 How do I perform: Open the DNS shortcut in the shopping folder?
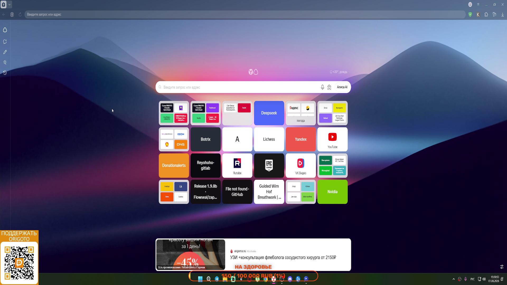point(181,144)
